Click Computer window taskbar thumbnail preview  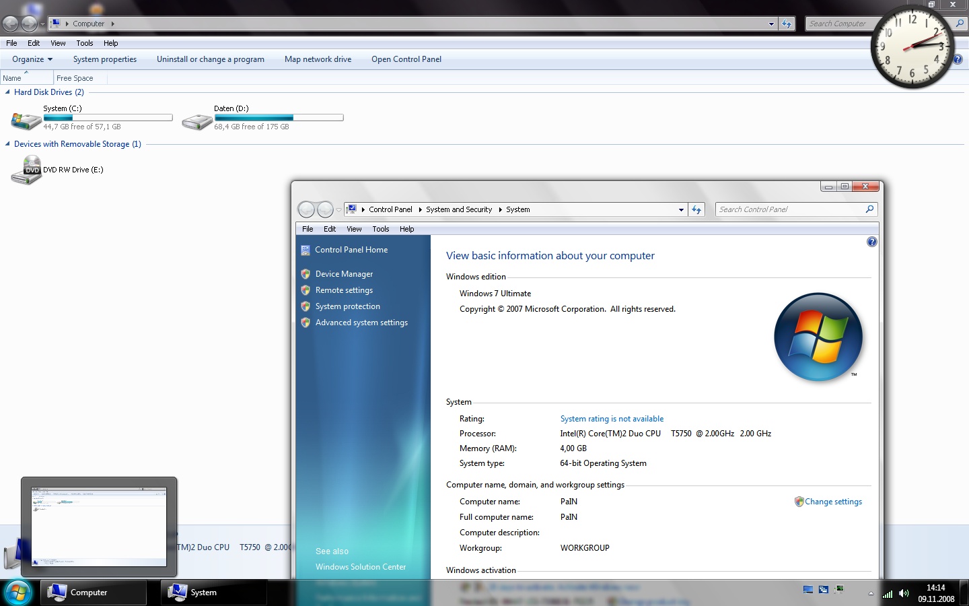pyautogui.click(x=99, y=527)
